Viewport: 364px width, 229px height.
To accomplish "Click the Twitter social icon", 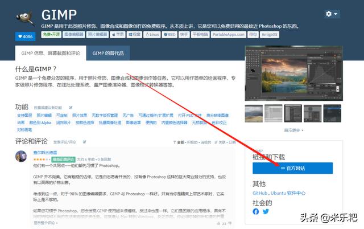I will tap(266, 211).
